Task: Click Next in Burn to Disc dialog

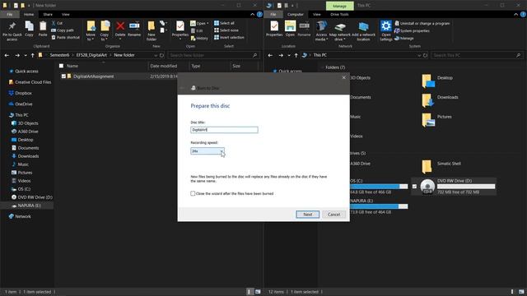Action: pos(307,215)
